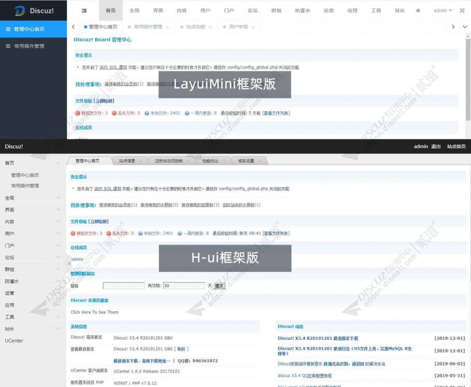The height and width of the screenshot is (387, 471).
Task: Expand the 运营 section in H-ui sidebar
Action: click(58, 293)
